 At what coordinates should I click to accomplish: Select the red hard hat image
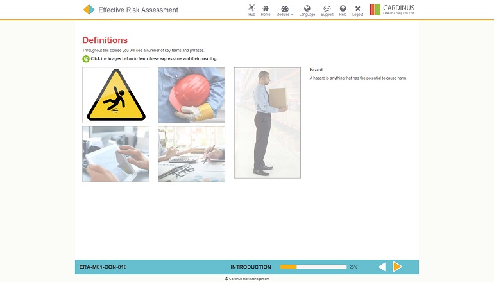click(x=192, y=95)
